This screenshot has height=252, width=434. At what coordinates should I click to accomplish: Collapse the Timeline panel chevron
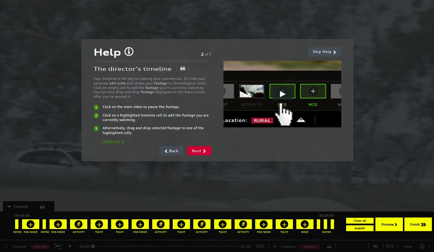click(9, 207)
